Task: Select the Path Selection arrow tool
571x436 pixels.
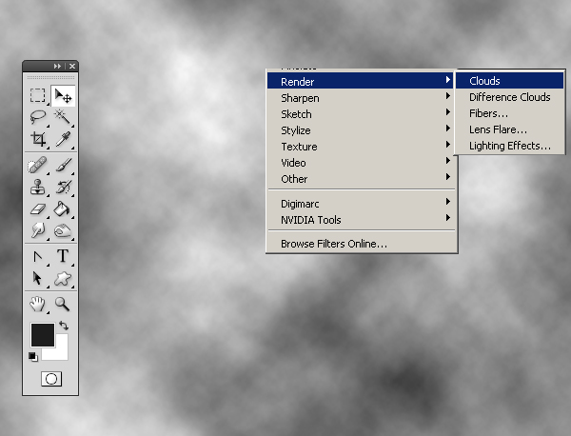Action: pyautogui.click(x=37, y=279)
